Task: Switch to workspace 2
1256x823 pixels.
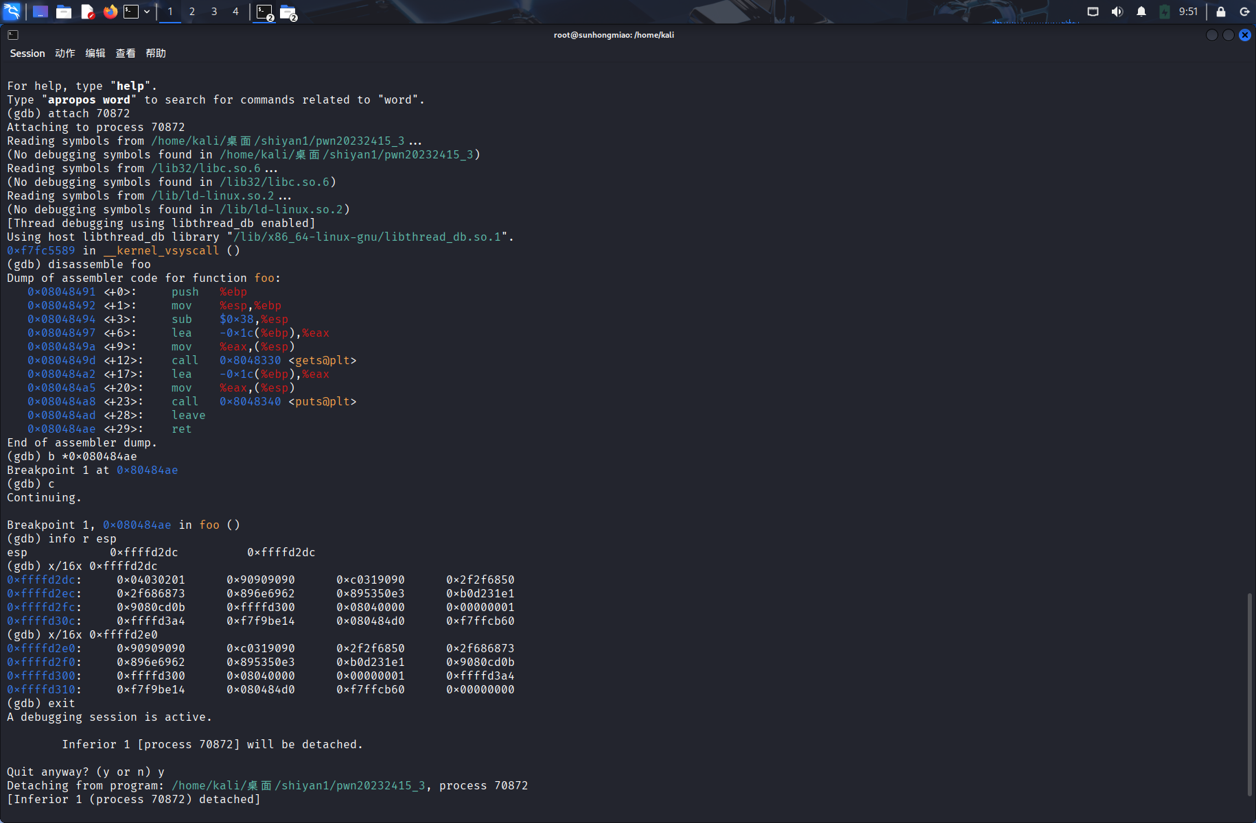Action: (192, 12)
